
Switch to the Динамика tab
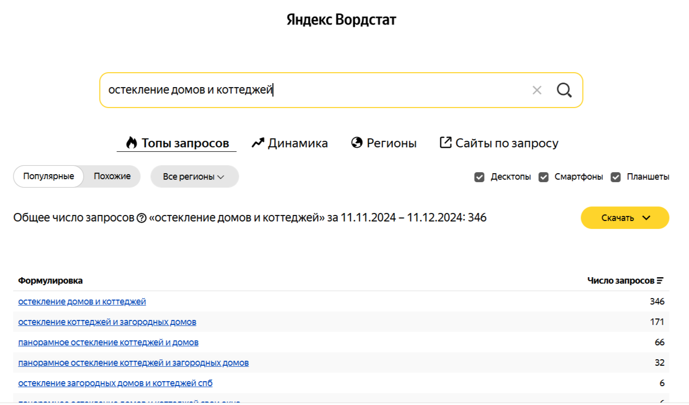pos(290,143)
